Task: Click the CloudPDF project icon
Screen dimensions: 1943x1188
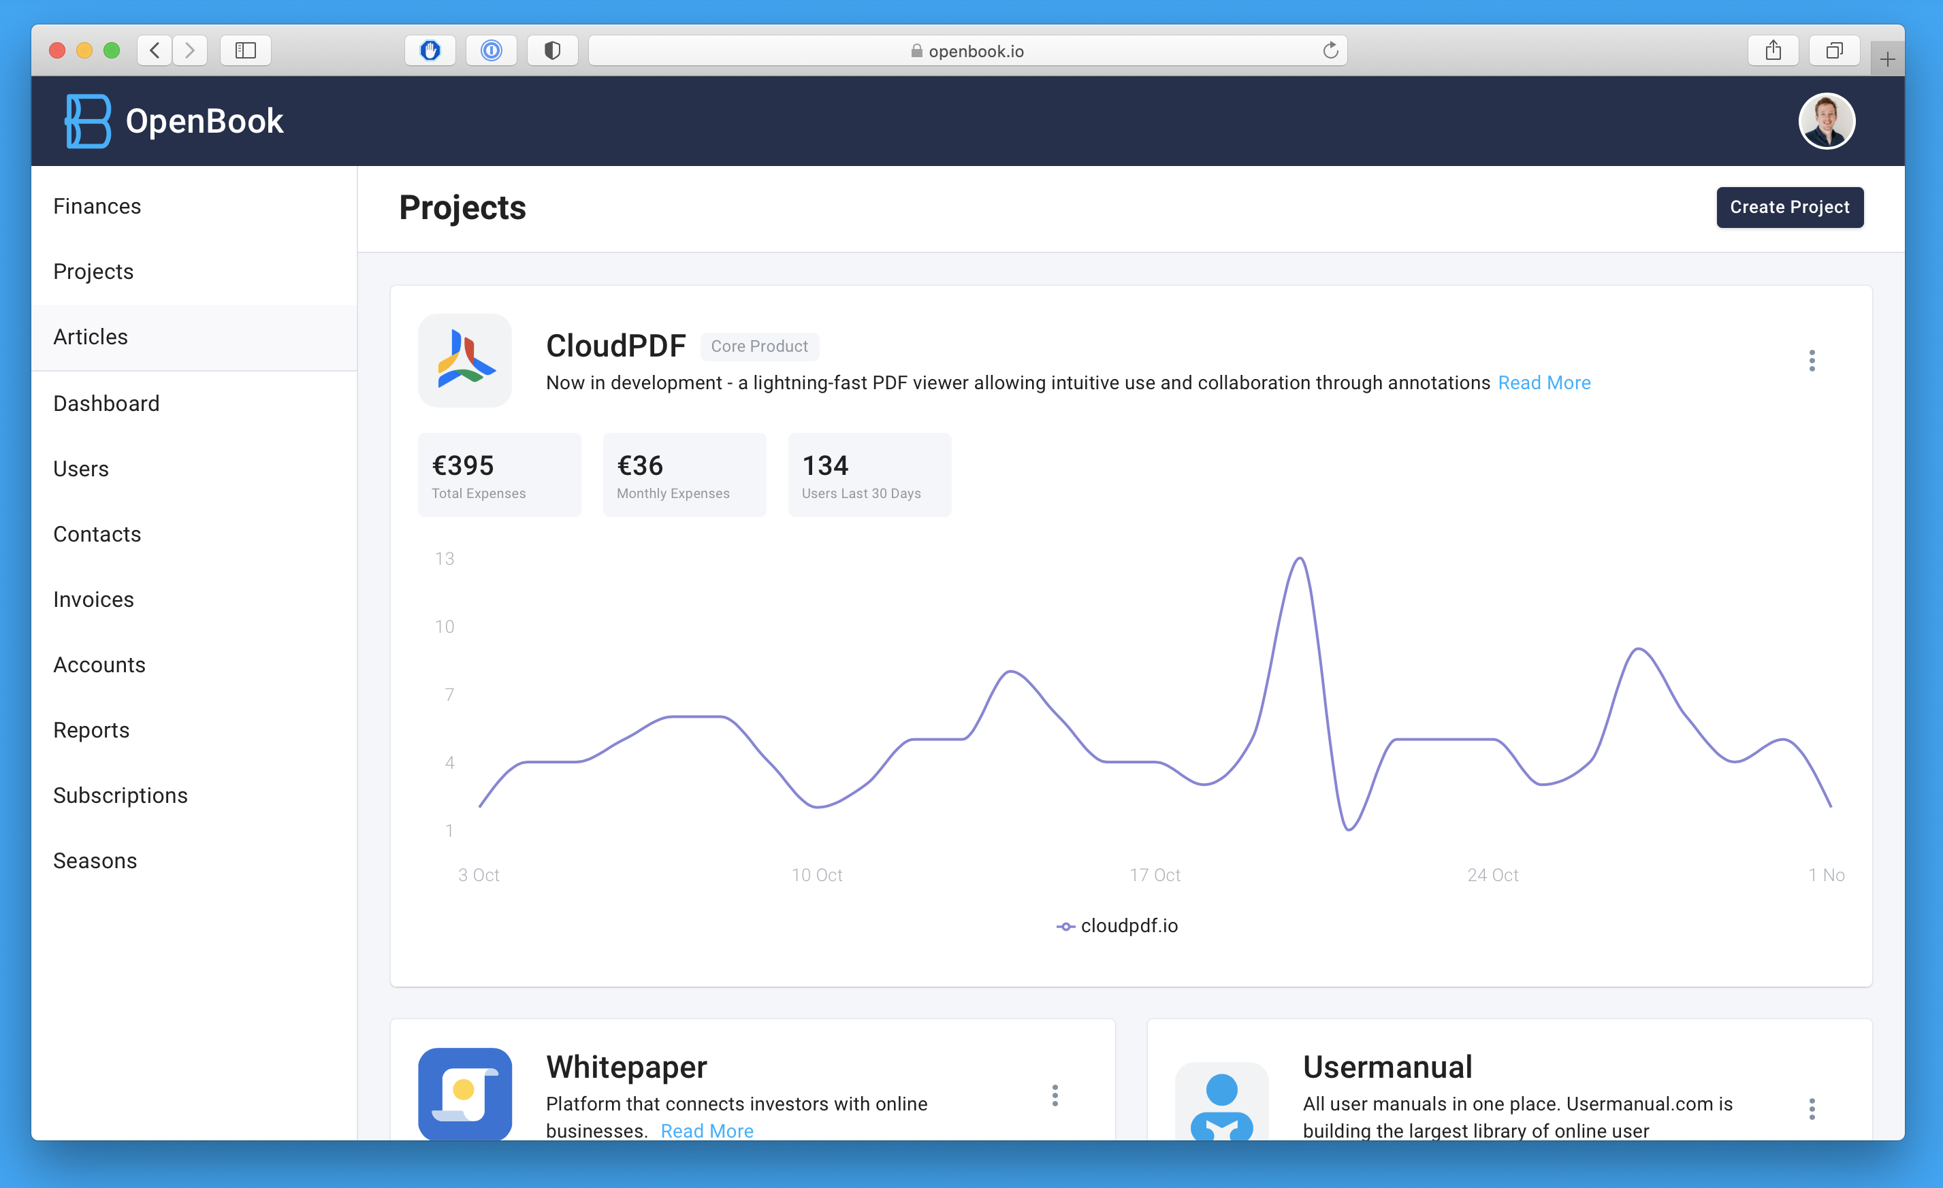Action: tap(464, 360)
